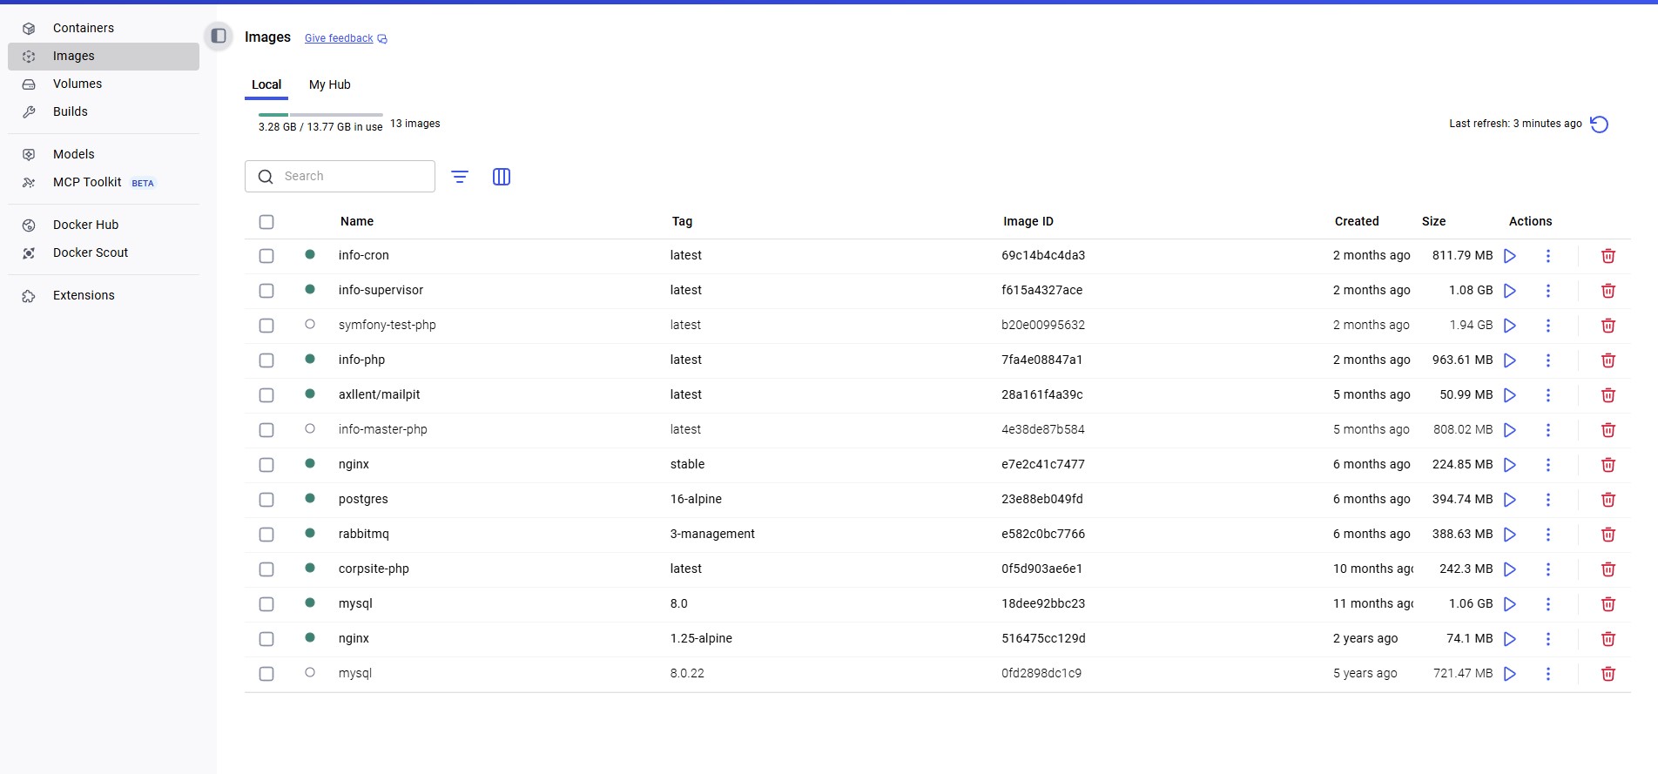
Task: Run the corpsite-php image
Action: [x=1510, y=569]
